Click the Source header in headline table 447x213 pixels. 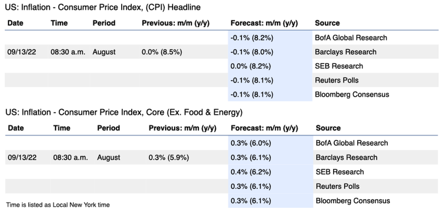pyautogui.click(x=327, y=23)
